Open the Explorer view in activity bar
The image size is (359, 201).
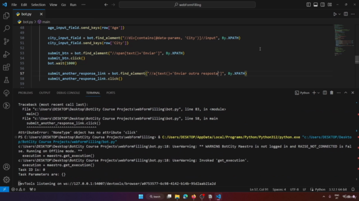click(6, 16)
